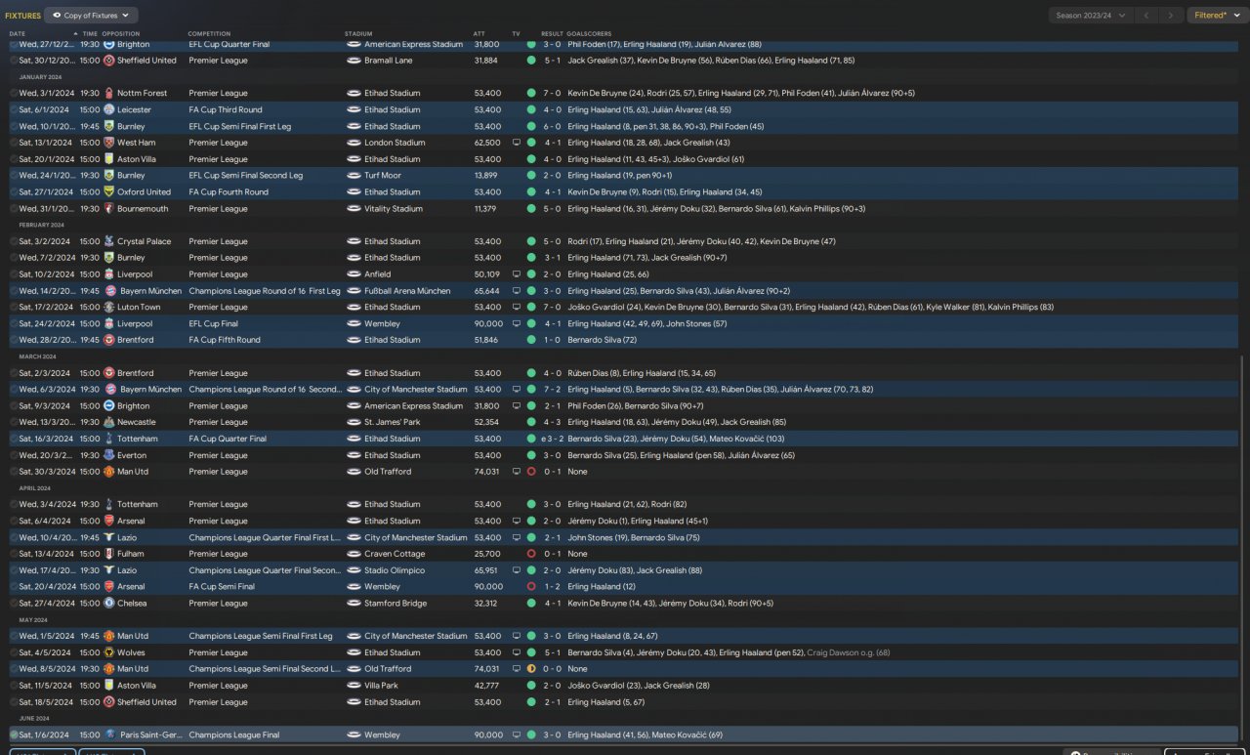
Task: Click the Wolves club crest
Action: click(x=109, y=652)
